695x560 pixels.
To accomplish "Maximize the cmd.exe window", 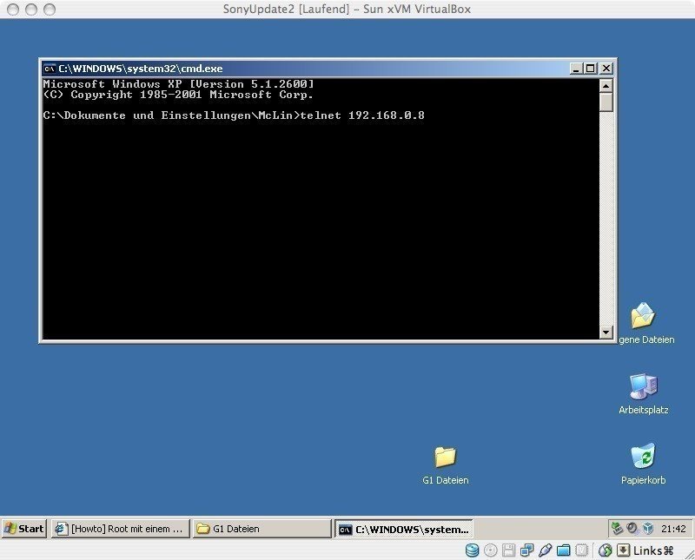I will pyautogui.click(x=591, y=69).
